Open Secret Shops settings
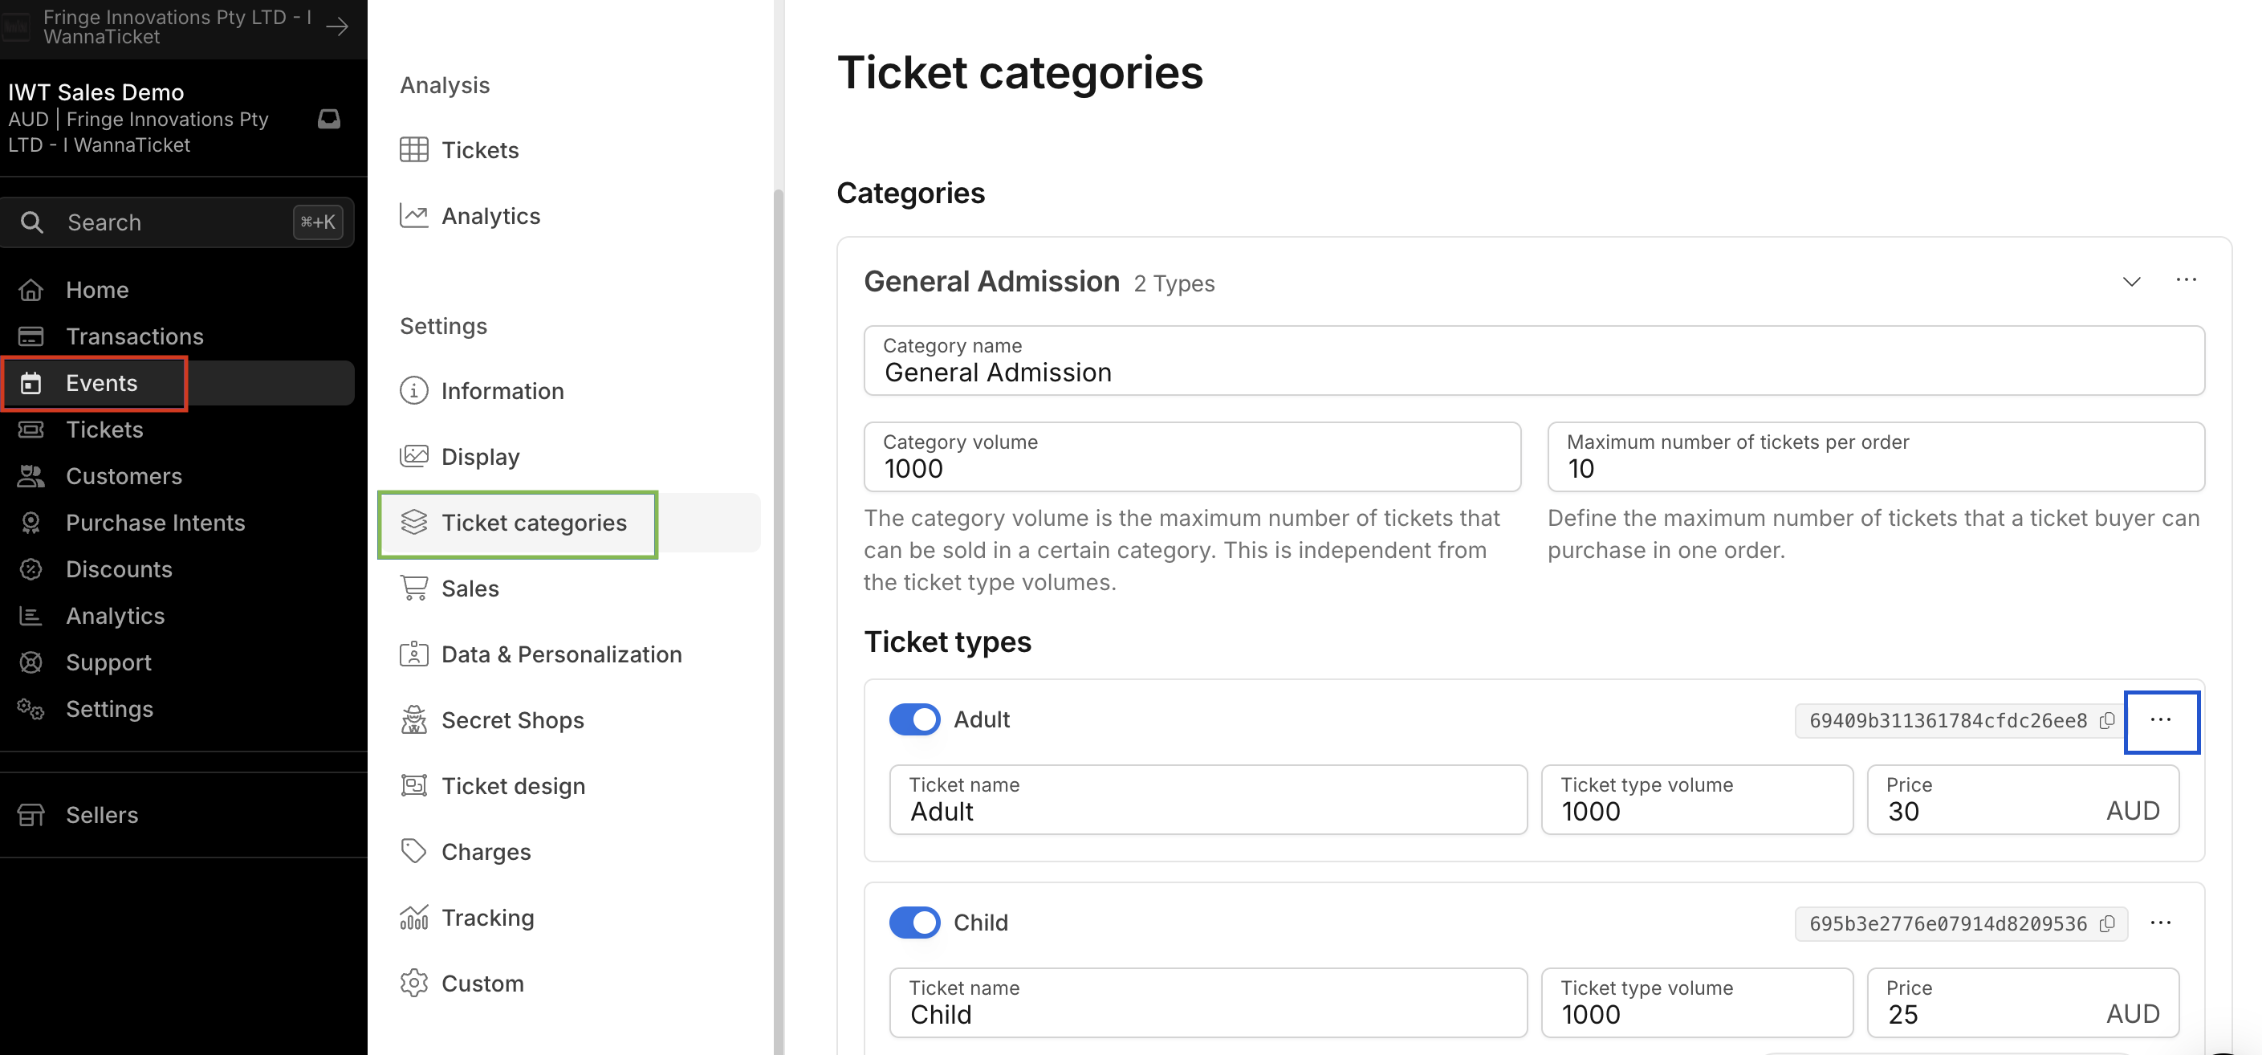The width and height of the screenshot is (2262, 1055). pos(512,719)
